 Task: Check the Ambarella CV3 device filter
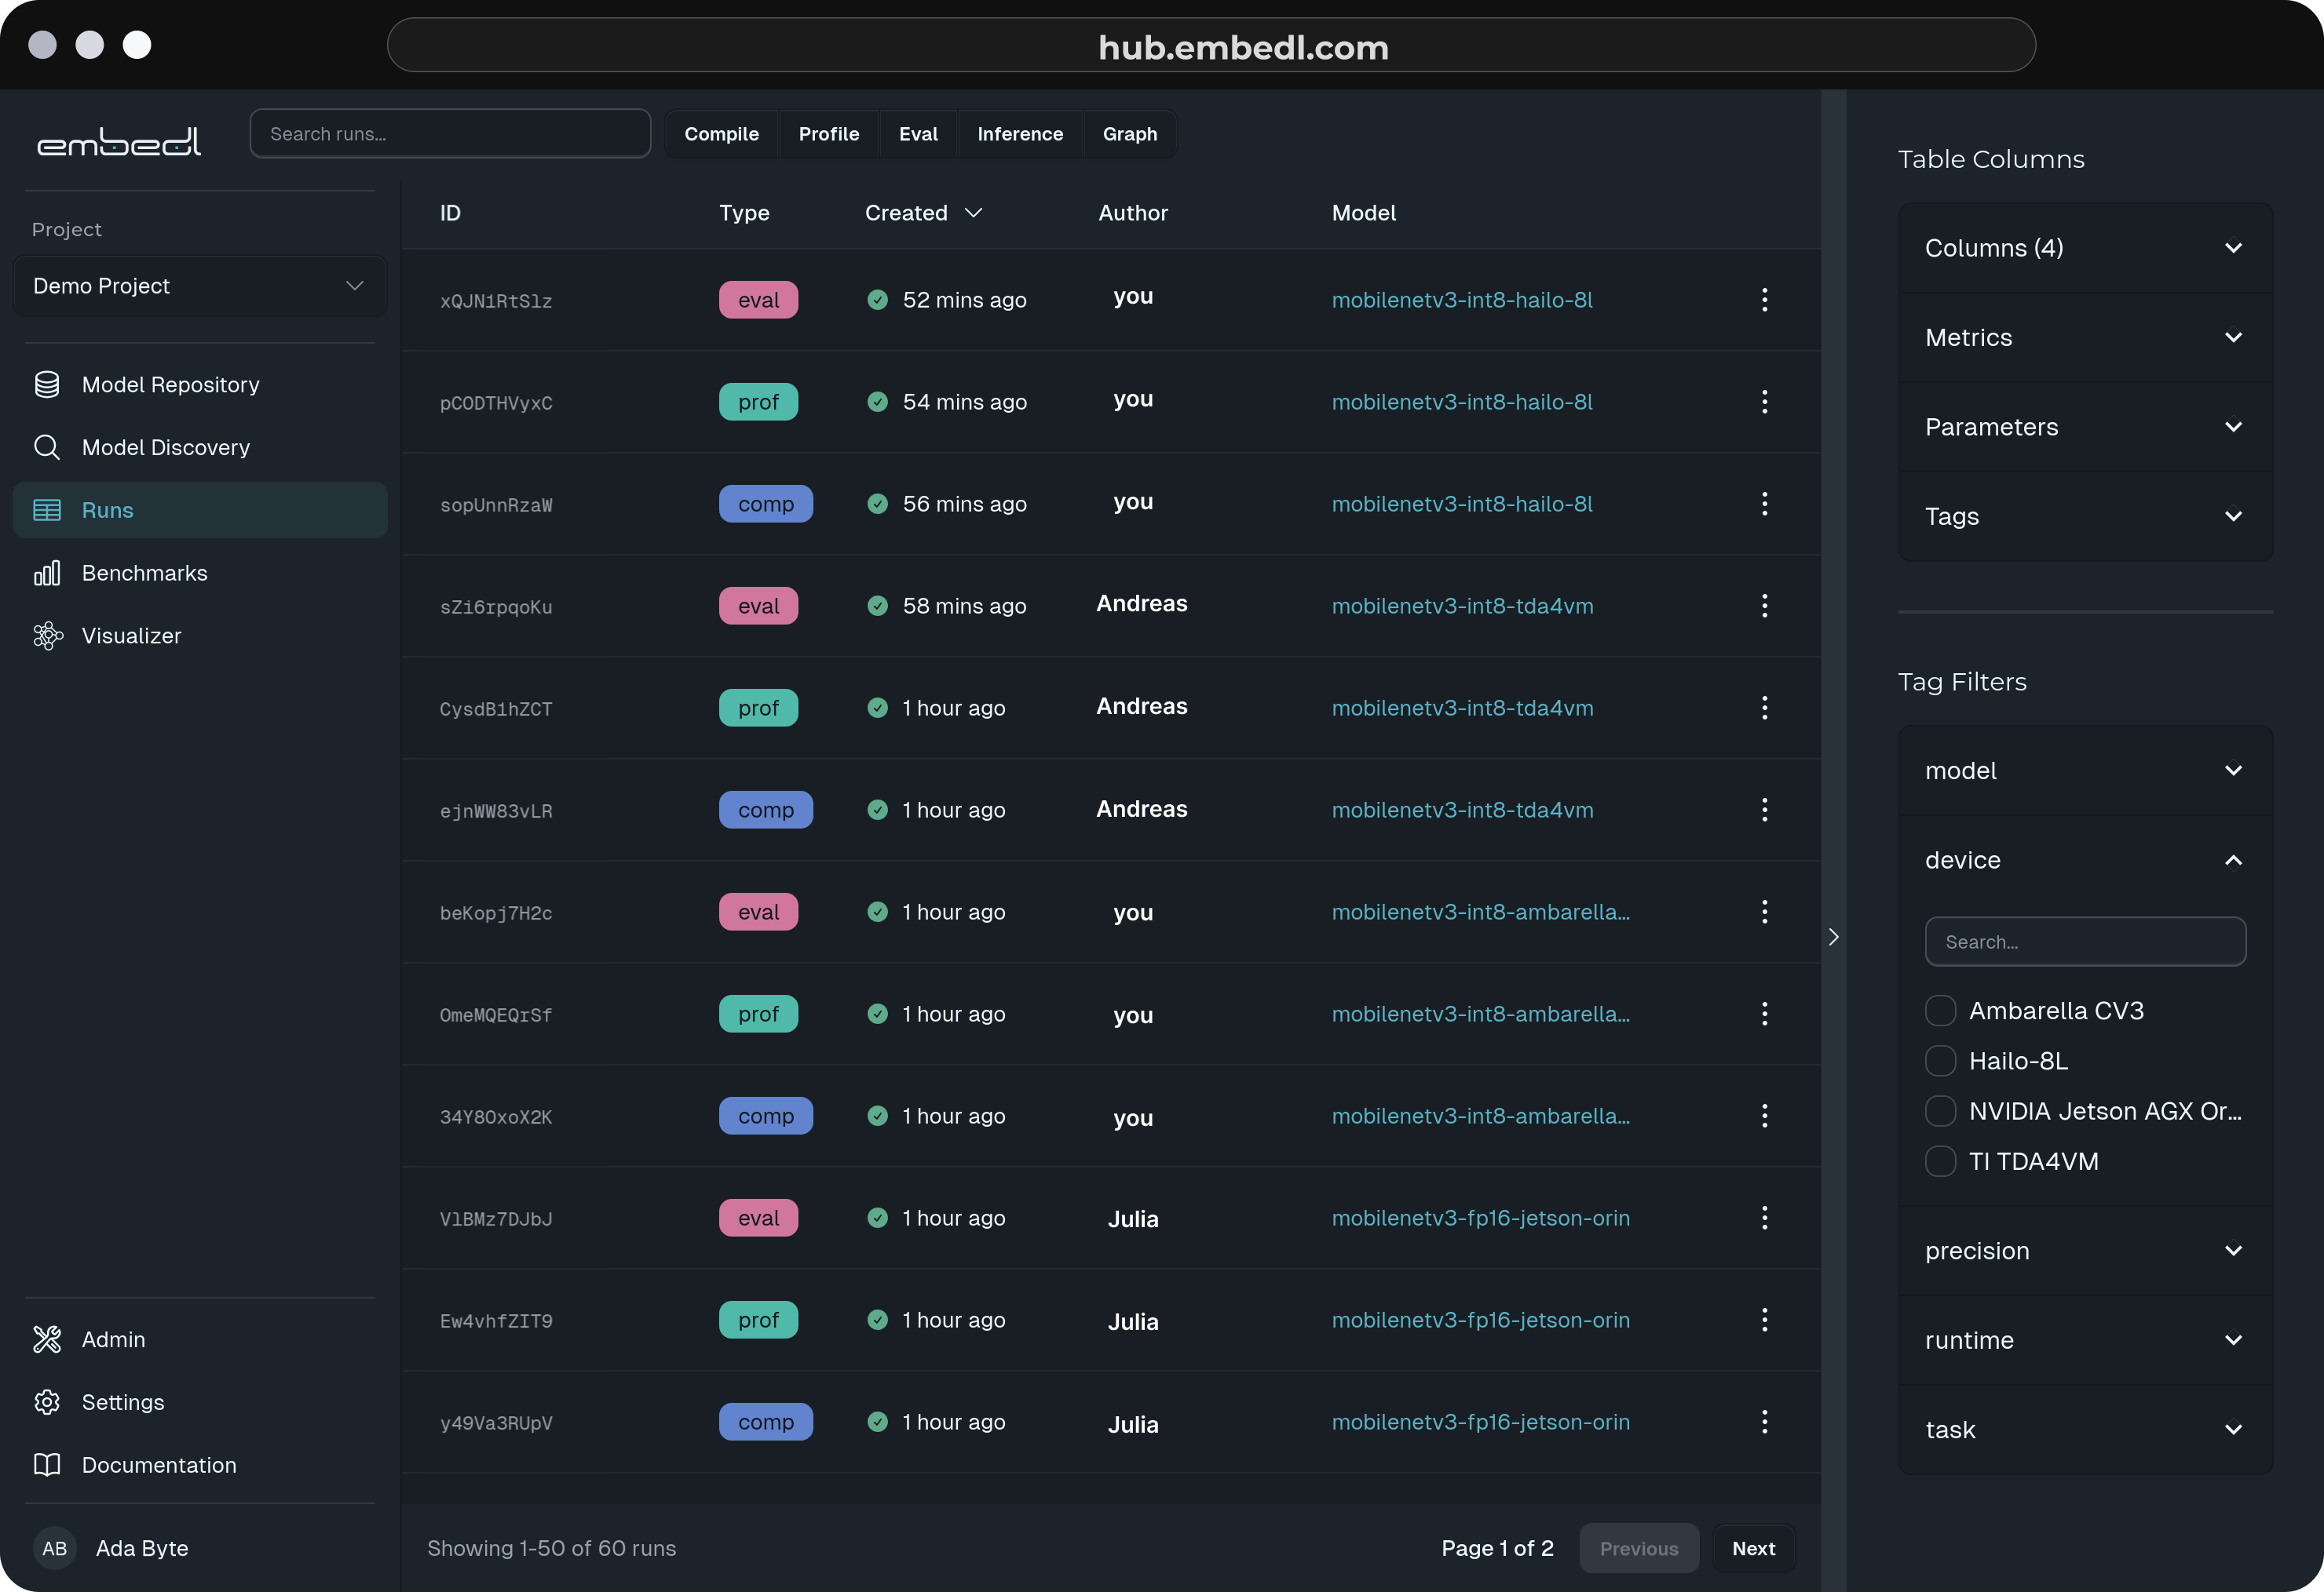pos(1940,1011)
